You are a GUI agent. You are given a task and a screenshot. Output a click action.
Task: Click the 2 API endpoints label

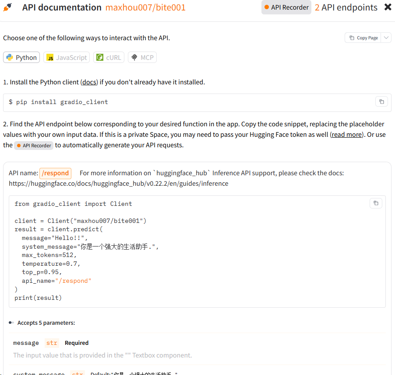[346, 7]
